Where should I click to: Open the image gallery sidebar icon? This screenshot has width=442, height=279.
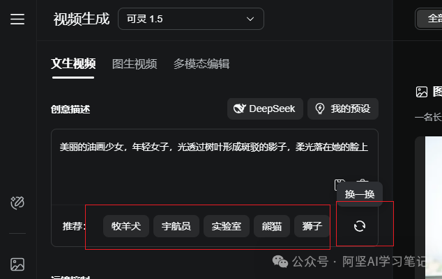[x=17, y=264]
